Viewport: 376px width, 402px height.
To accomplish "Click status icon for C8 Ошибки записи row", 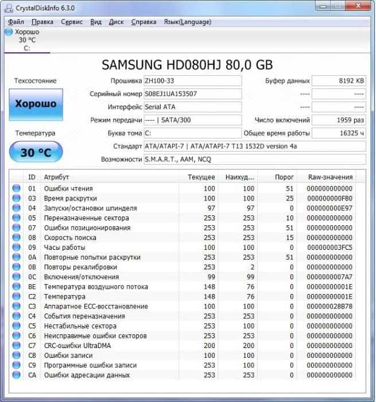I will pos(17,355).
